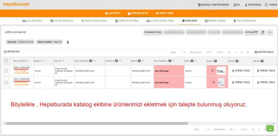Open ÜRÜN İŞLEMLERİ menu

[x=138, y=13]
